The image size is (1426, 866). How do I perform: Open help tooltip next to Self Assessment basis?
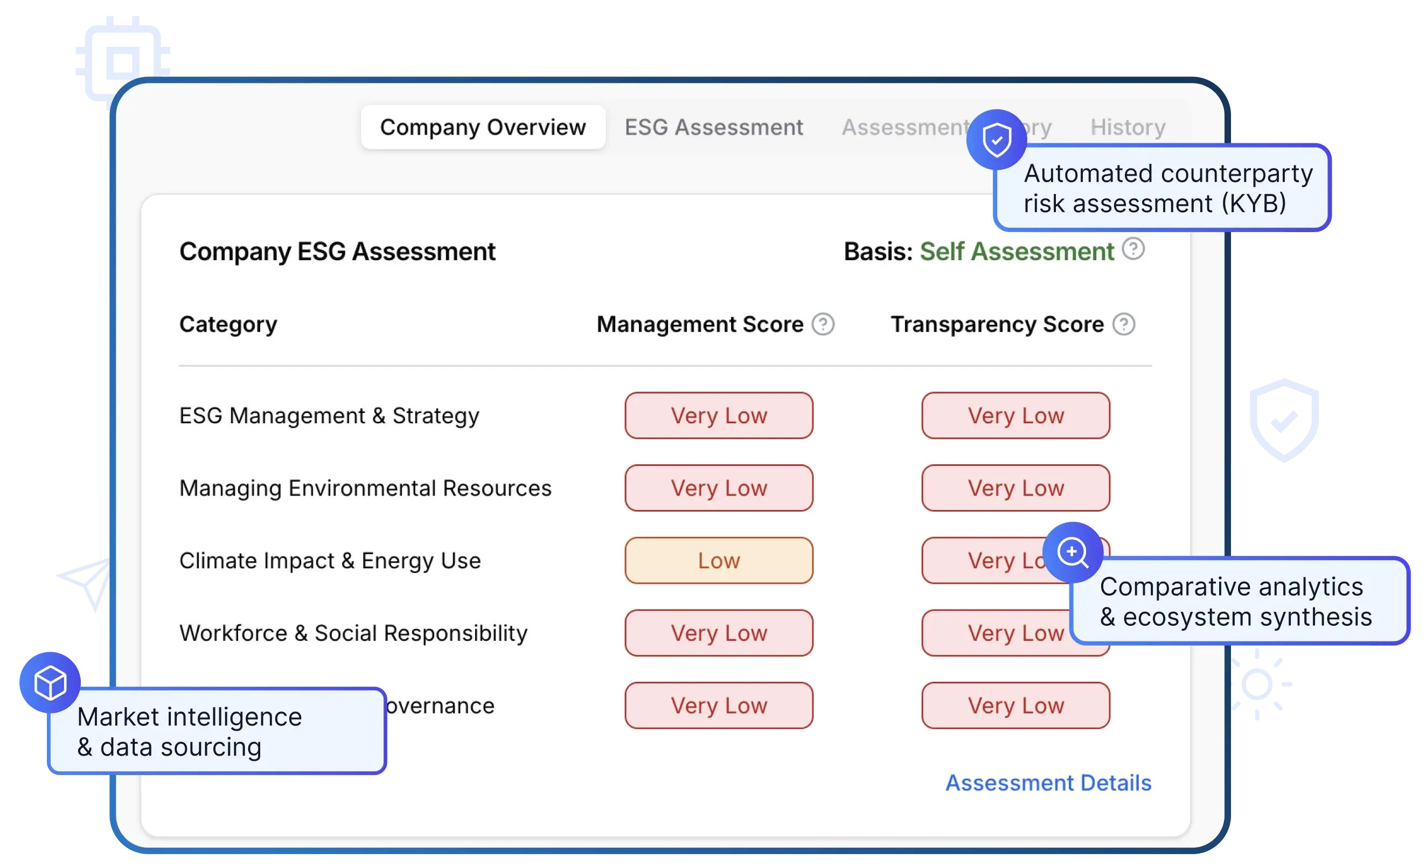click(1133, 250)
